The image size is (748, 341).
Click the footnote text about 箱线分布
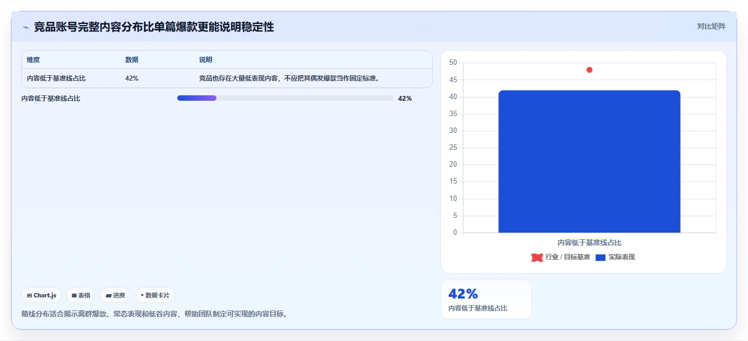[154, 314]
